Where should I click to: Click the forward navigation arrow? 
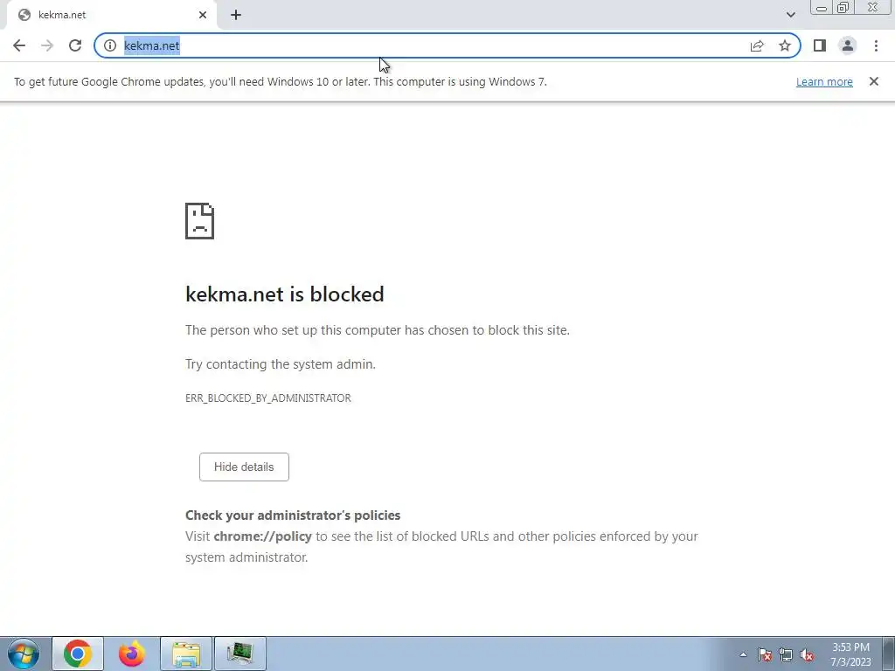pyautogui.click(x=47, y=45)
